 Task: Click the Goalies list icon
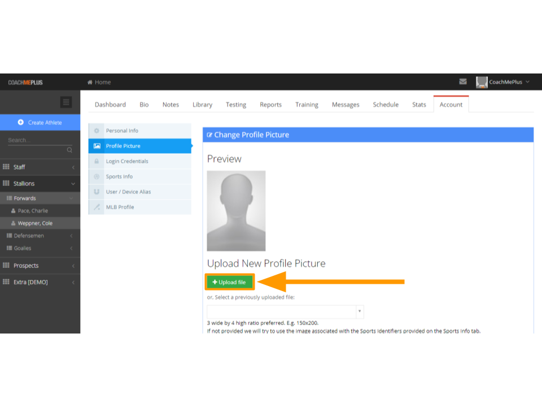[10, 248]
